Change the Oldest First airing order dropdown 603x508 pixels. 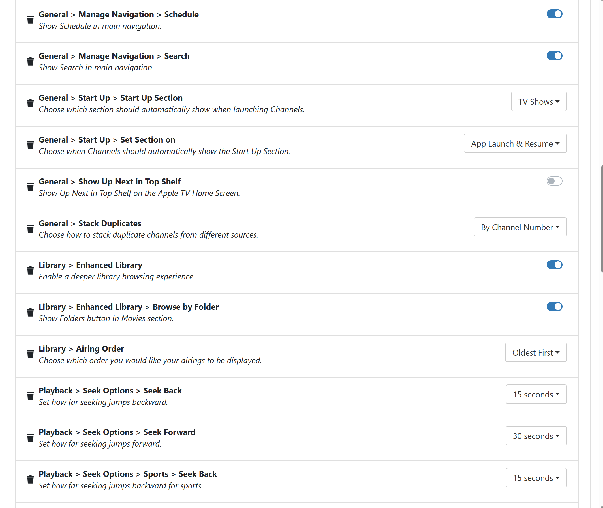pos(536,352)
